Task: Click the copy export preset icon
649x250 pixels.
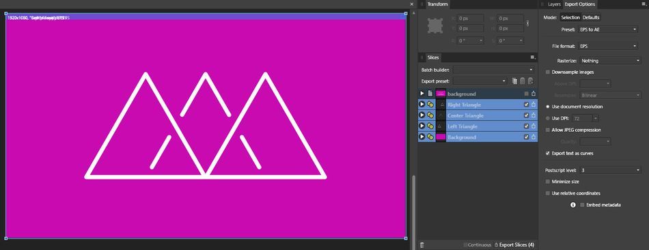Action: coord(514,81)
